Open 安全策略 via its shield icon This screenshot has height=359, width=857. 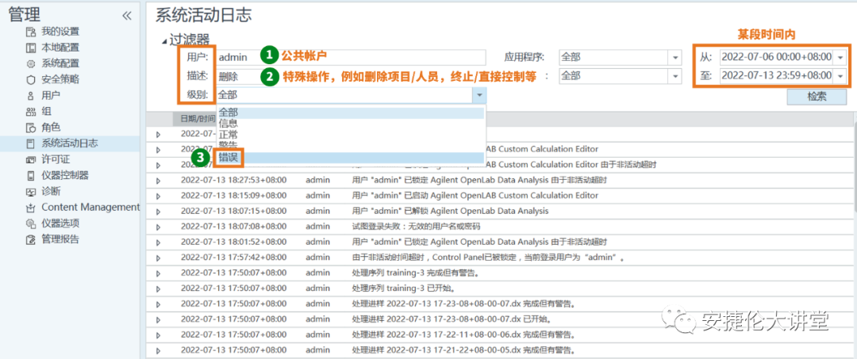[31, 79]
